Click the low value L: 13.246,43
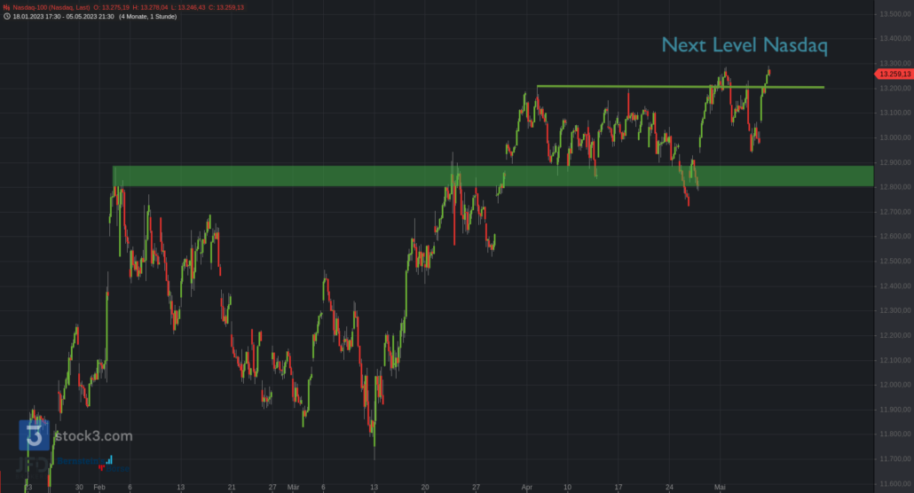This screenshot has width=914, height=493. 188,8
